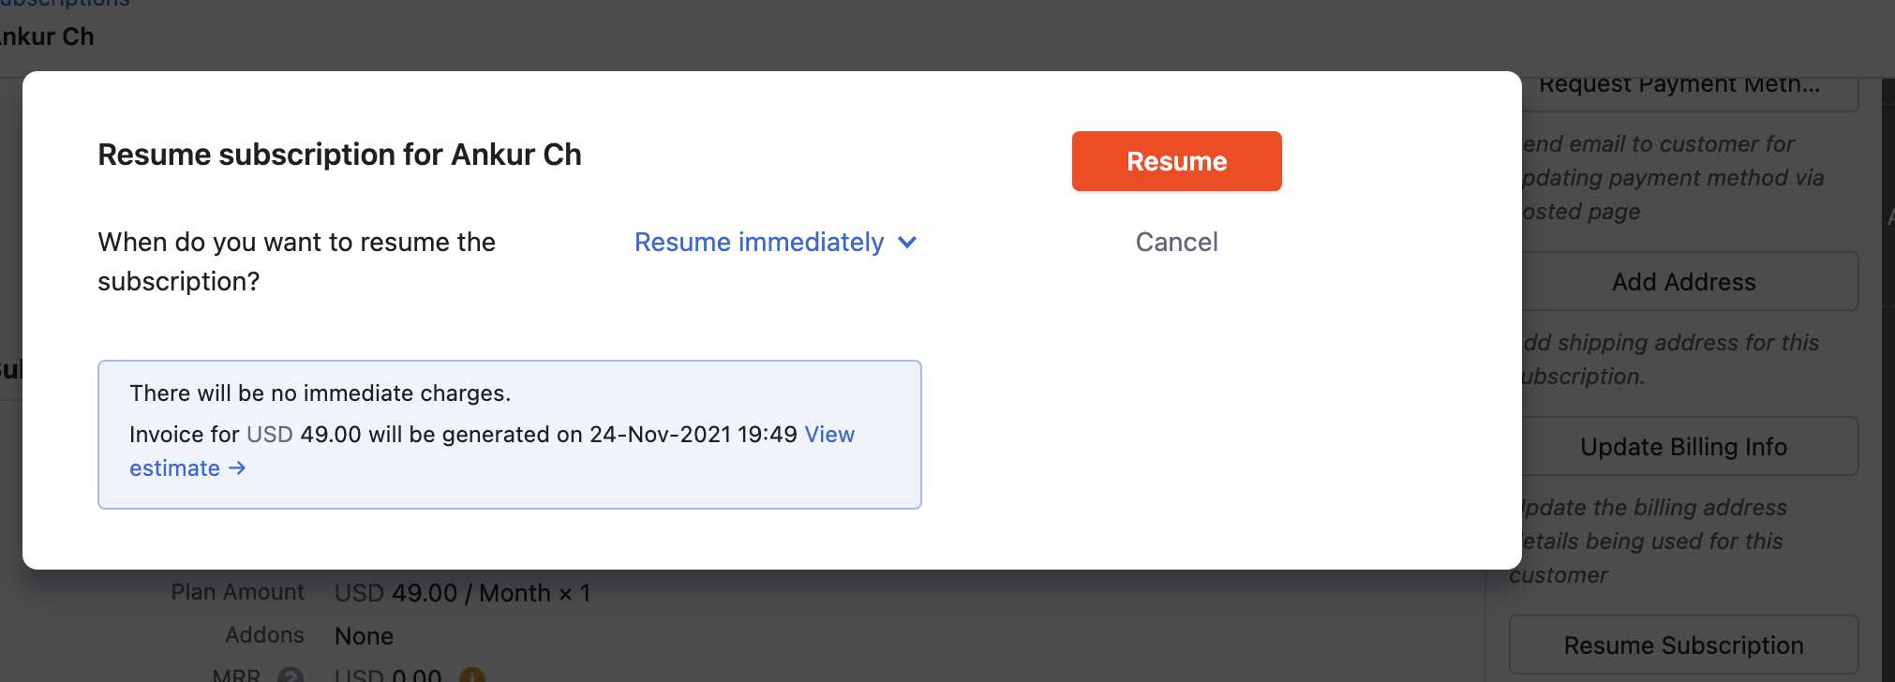The height and width of the screenshot is (682, 1895).
Task: Click the arrow icon after estimate
Action: coord(237,468)
